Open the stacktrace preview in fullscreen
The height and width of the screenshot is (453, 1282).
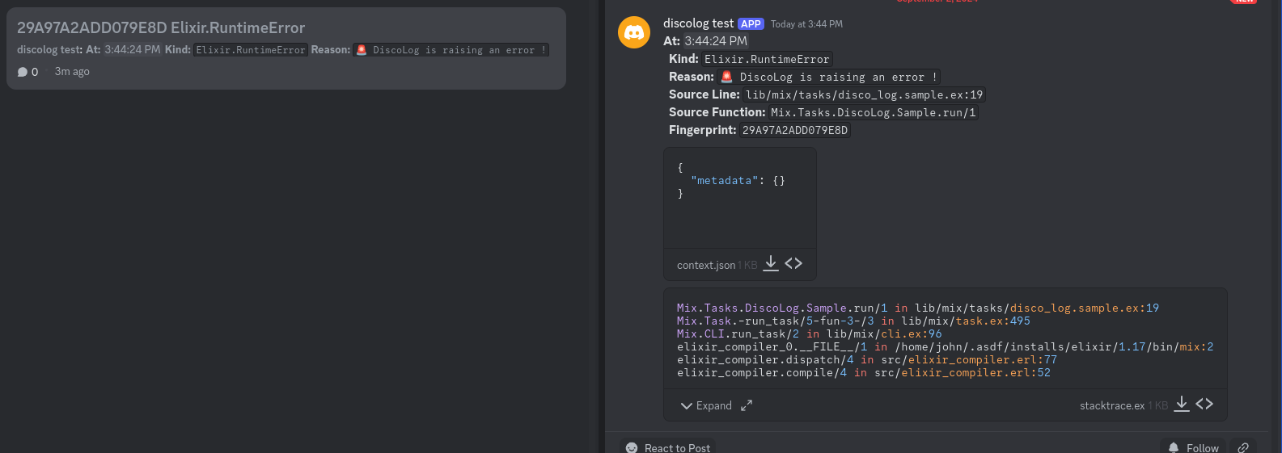click(x=747, y=405)
